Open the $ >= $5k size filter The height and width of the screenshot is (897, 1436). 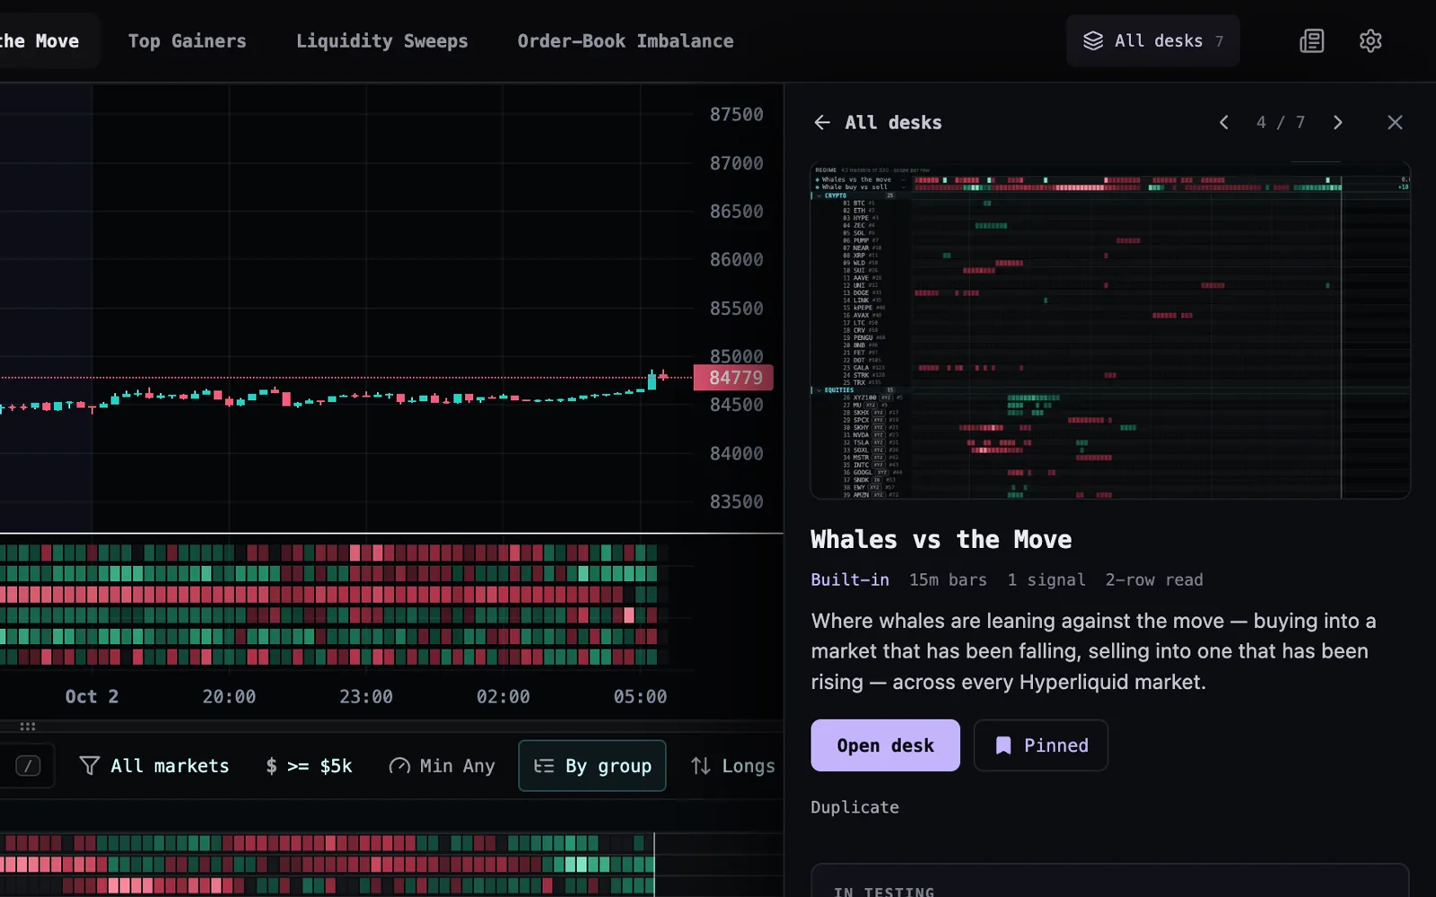click(309, 766)
